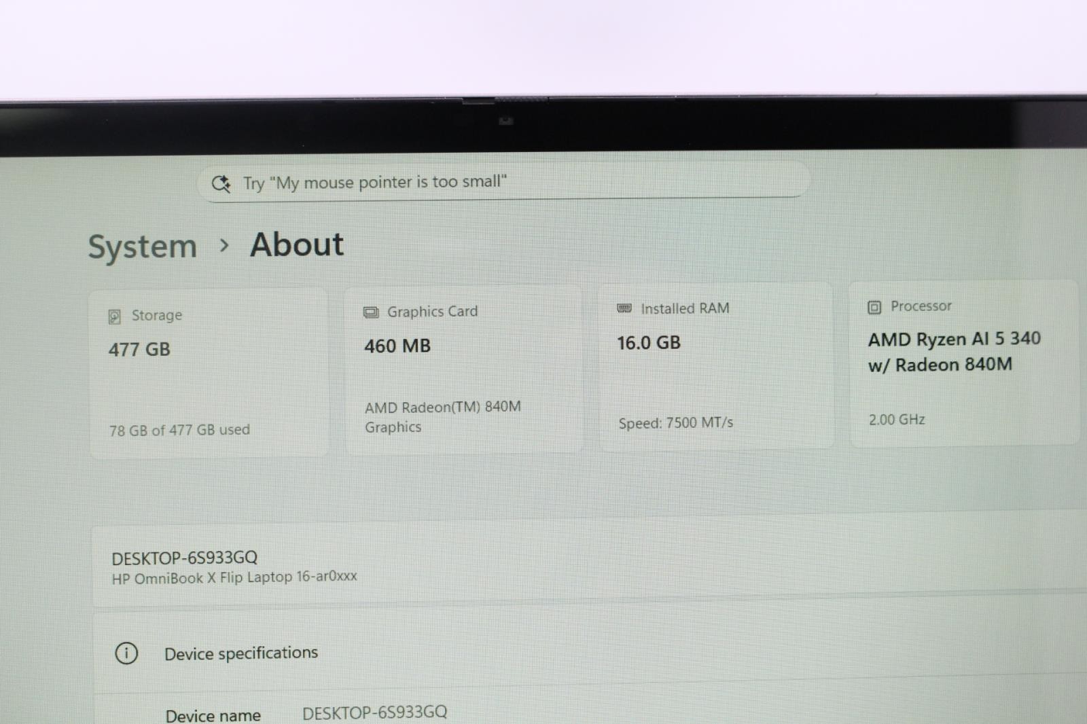Click the Processor chip icon
Viewport: 1087px width, 724px height.
click(x=874, y=308)
